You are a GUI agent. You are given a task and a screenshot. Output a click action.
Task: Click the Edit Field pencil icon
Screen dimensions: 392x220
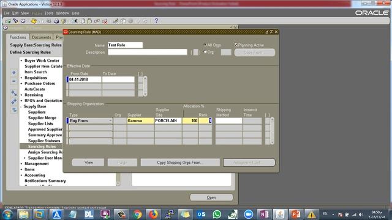(x=115, y=21)
